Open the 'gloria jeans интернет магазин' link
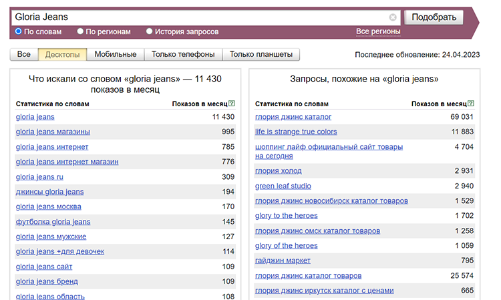 pyautogui.click(x=67, y=162)
